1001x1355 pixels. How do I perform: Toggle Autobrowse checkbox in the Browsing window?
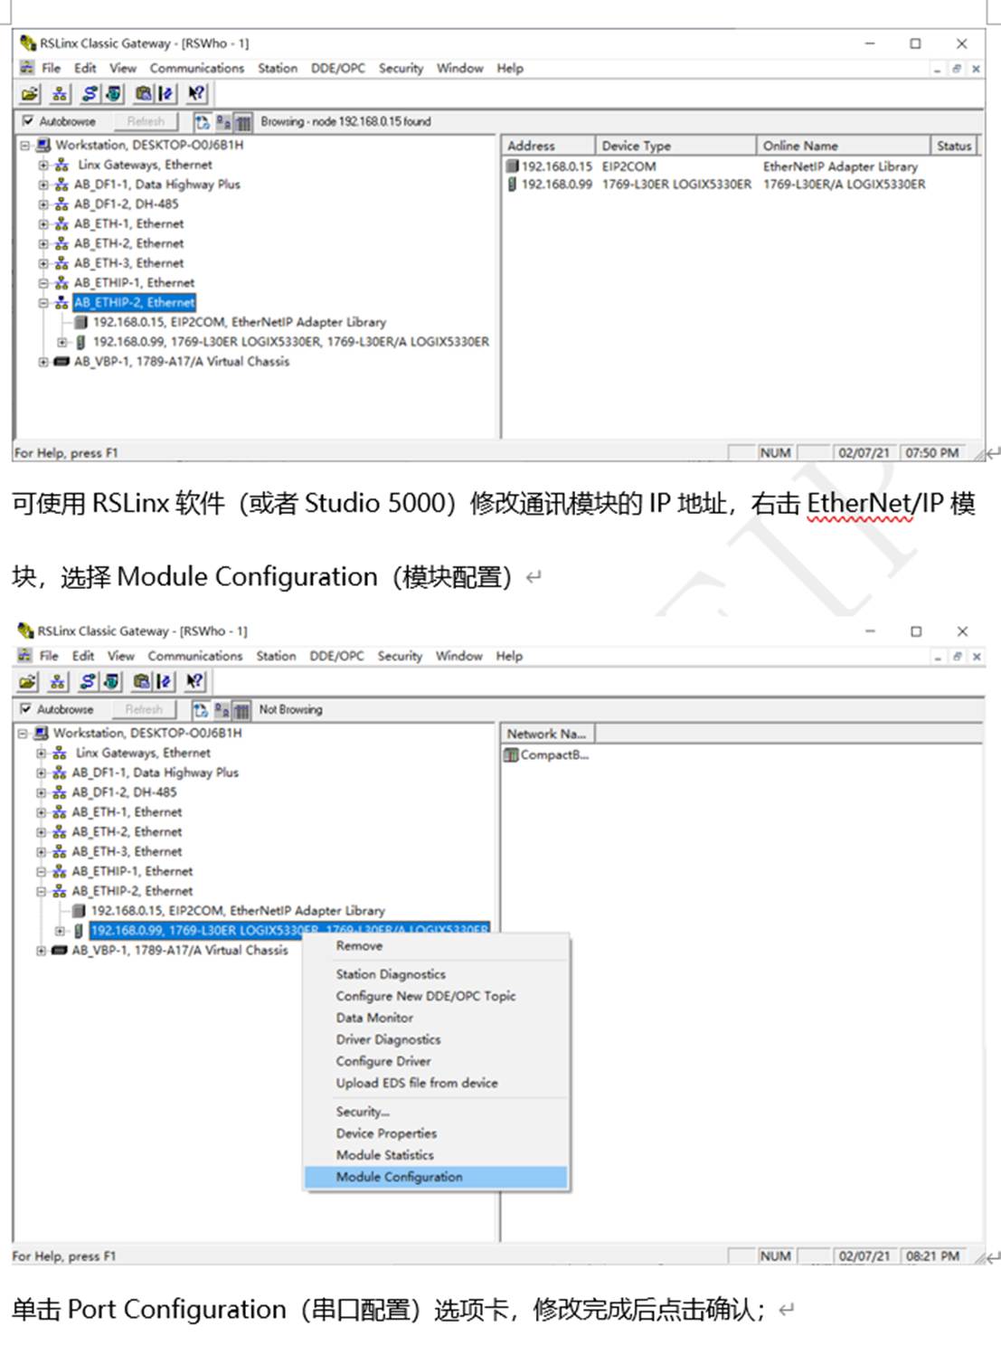click(x=27, y=121)
